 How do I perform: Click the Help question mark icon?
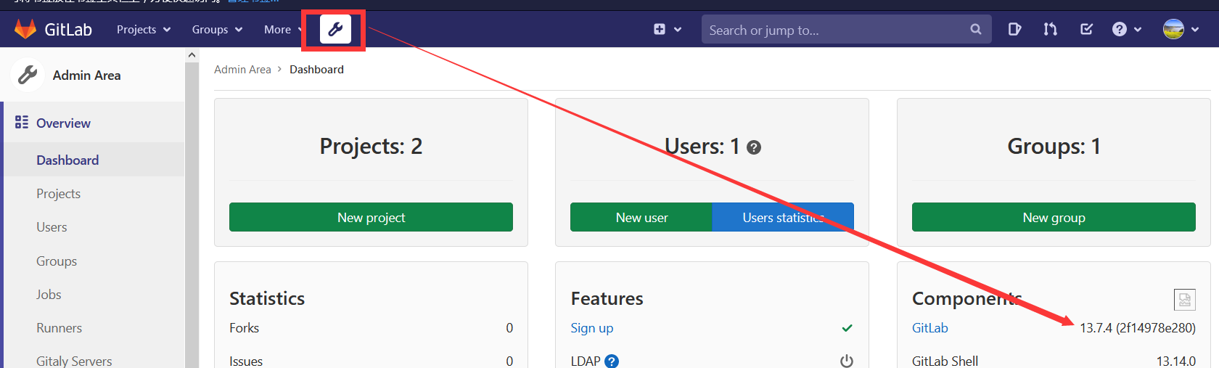[1119, 29]
